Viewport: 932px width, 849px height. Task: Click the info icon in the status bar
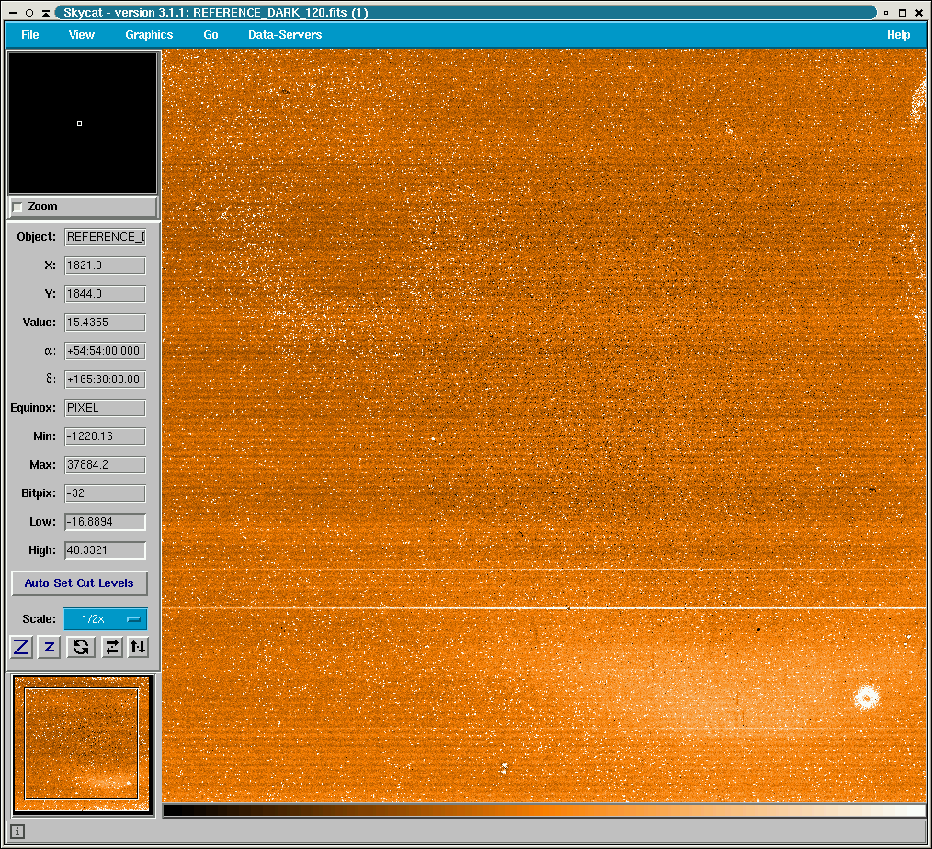17,832
